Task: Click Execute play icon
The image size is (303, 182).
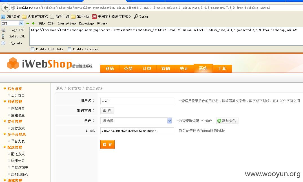Action: pos(3,43)
